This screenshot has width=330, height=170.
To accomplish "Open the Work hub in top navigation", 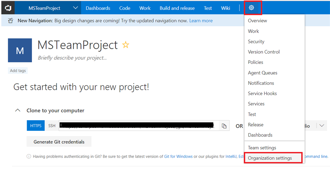I will 145,8.
